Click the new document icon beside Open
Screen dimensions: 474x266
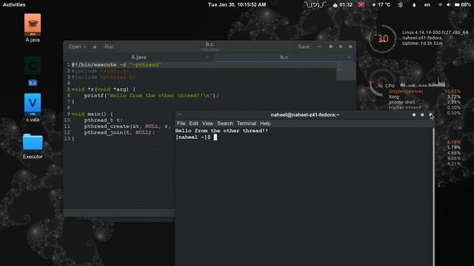point(95,47)
